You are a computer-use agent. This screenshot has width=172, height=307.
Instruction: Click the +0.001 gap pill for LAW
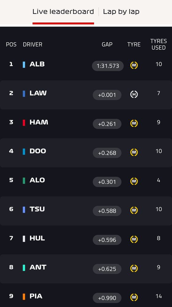pyautogui.click(x=107, y=95)
